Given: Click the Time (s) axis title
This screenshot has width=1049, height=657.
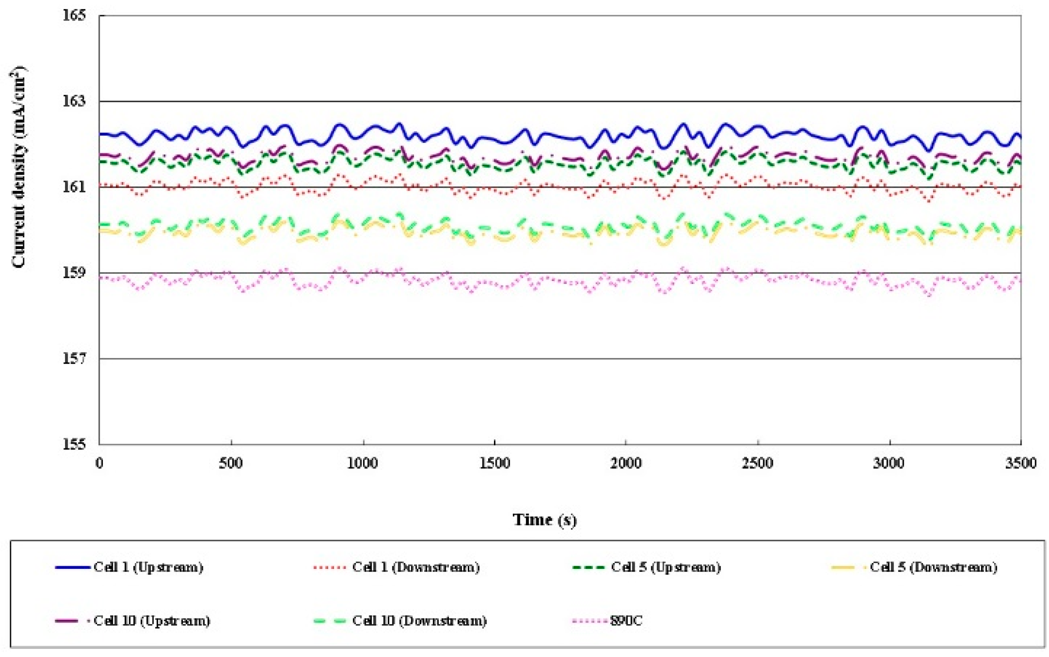Looking at the screenshot, I should (544, 520).
